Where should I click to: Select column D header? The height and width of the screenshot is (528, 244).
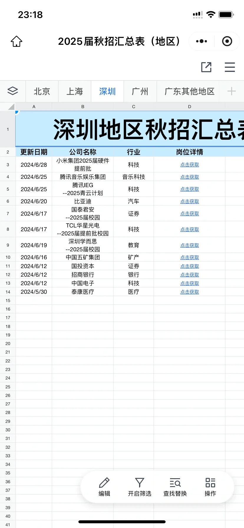tap(189, 107)
